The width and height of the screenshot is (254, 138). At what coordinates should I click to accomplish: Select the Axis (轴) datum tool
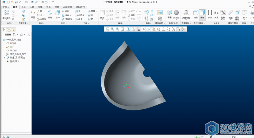40,11
